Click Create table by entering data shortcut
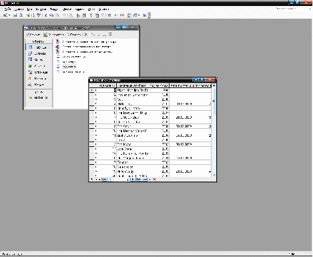 (84, 52)
